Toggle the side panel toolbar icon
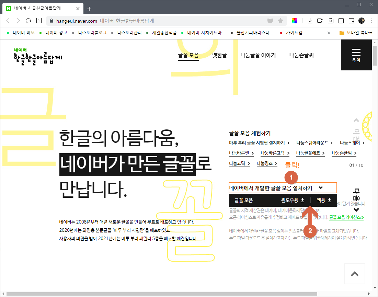This screenshot has width=378, height=297. click(351, 21)
